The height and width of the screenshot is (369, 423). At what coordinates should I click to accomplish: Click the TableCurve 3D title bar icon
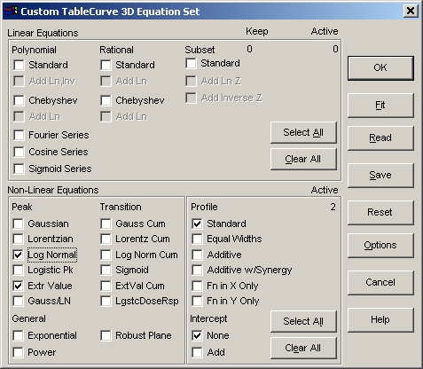(x=11, y=12)
